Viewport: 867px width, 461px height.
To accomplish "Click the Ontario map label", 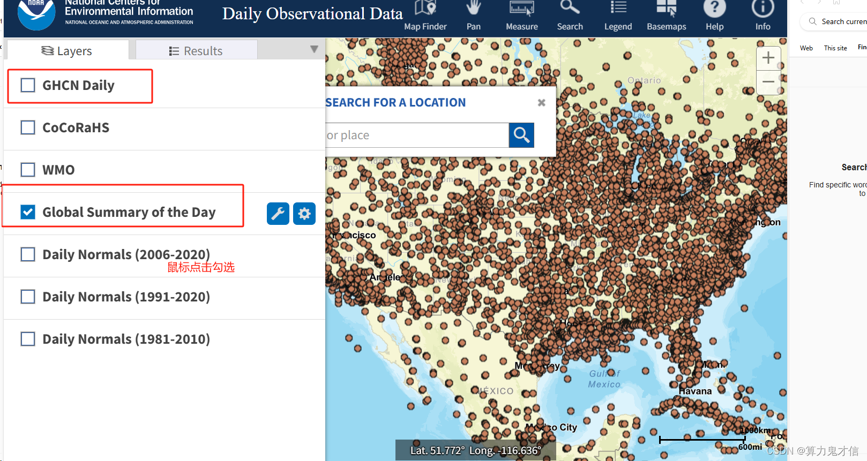I will click(644, 80).
